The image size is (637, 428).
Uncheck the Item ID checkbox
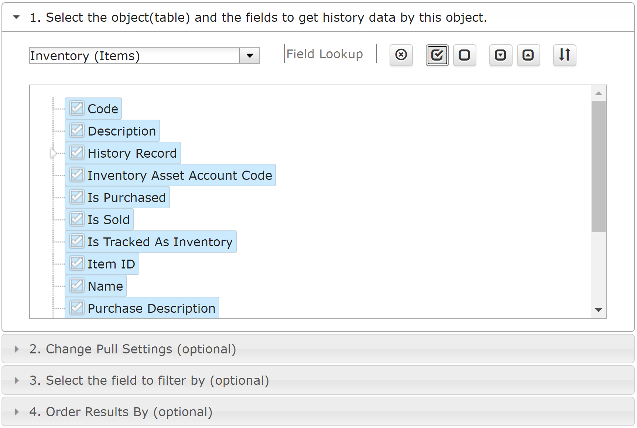pos(77,263)
